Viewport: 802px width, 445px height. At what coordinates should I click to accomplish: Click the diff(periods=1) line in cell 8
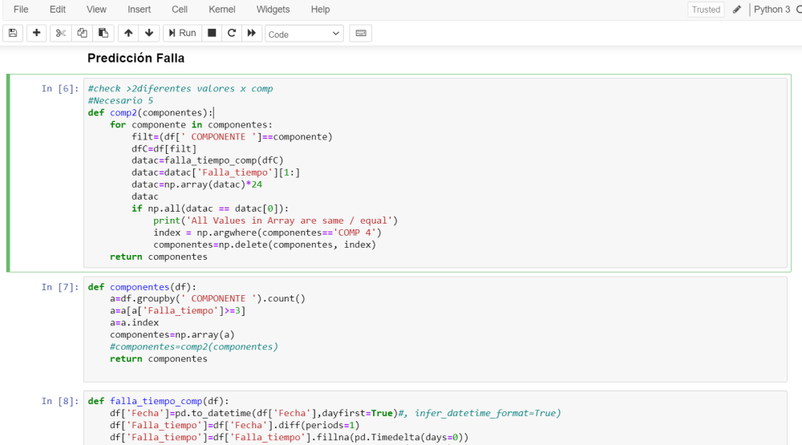(x=235, y=426)
